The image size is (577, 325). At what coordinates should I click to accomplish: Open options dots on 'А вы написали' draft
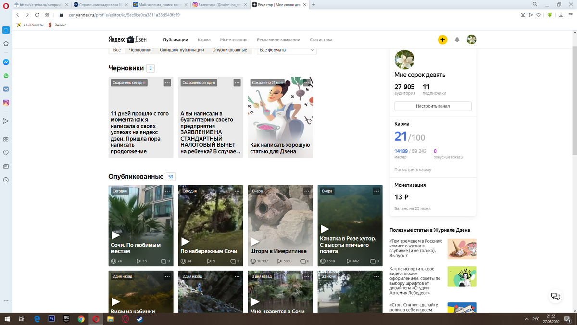(237, 83)
